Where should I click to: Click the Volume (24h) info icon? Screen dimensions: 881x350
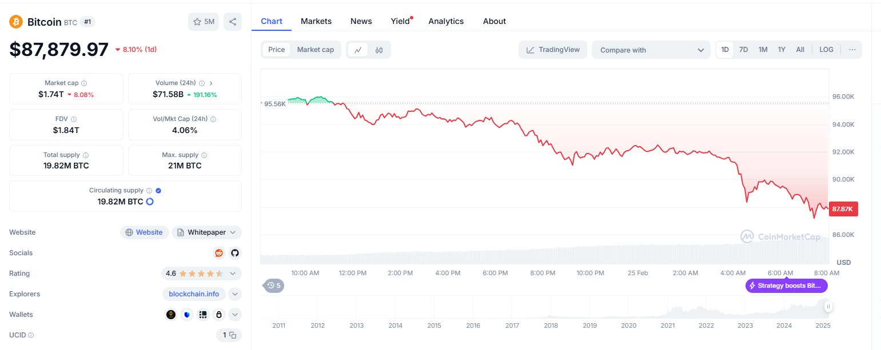201,83
